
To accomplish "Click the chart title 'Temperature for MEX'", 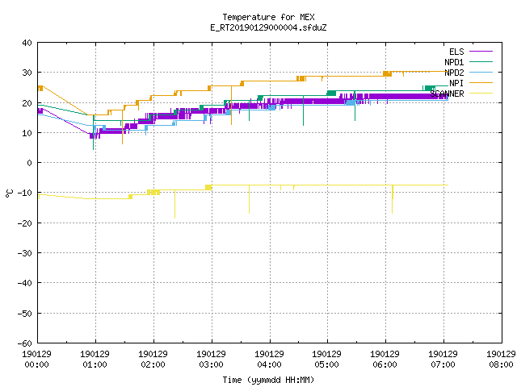I will coord(268,17).
